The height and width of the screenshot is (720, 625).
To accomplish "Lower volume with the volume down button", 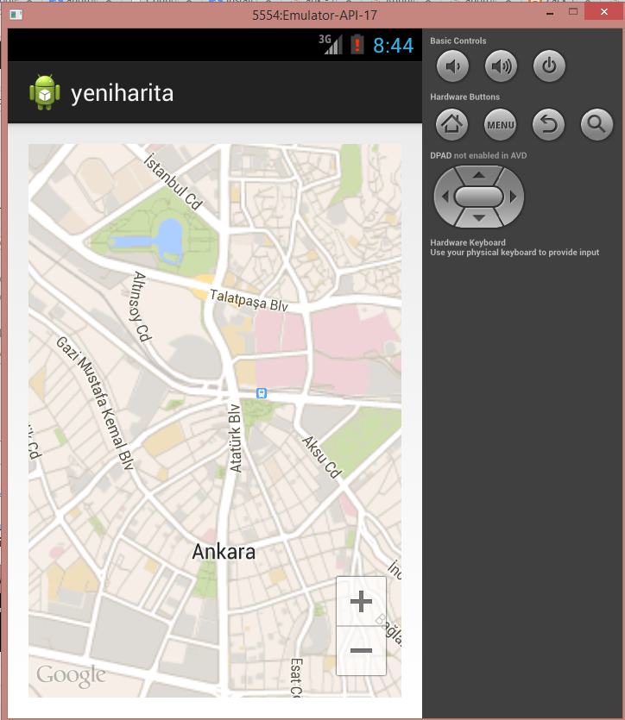I will pos(452,66).
